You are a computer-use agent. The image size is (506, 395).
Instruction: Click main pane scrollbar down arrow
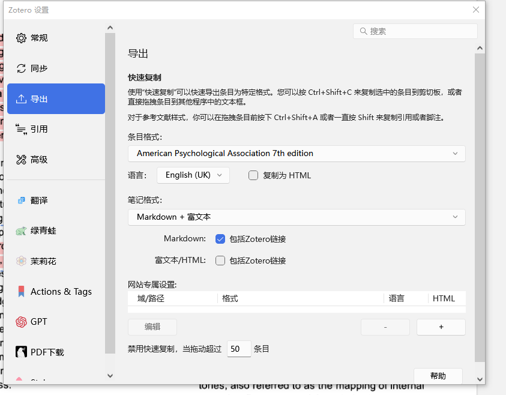coord(480,379)
